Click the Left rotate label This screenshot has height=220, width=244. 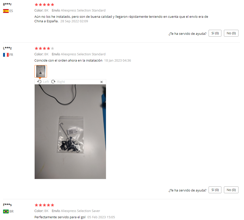pos(46,82)
